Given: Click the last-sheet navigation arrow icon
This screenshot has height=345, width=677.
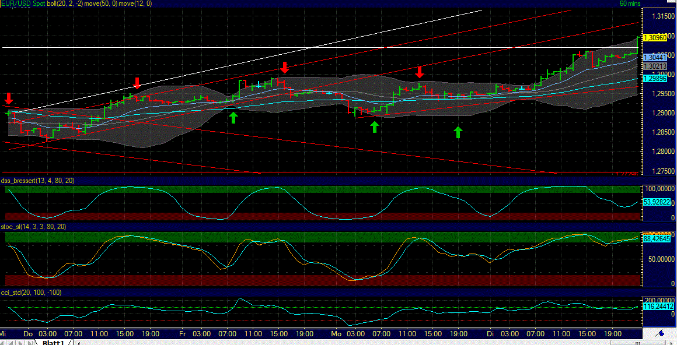Looking at the screenshot, I should click(x=30, y=342).
